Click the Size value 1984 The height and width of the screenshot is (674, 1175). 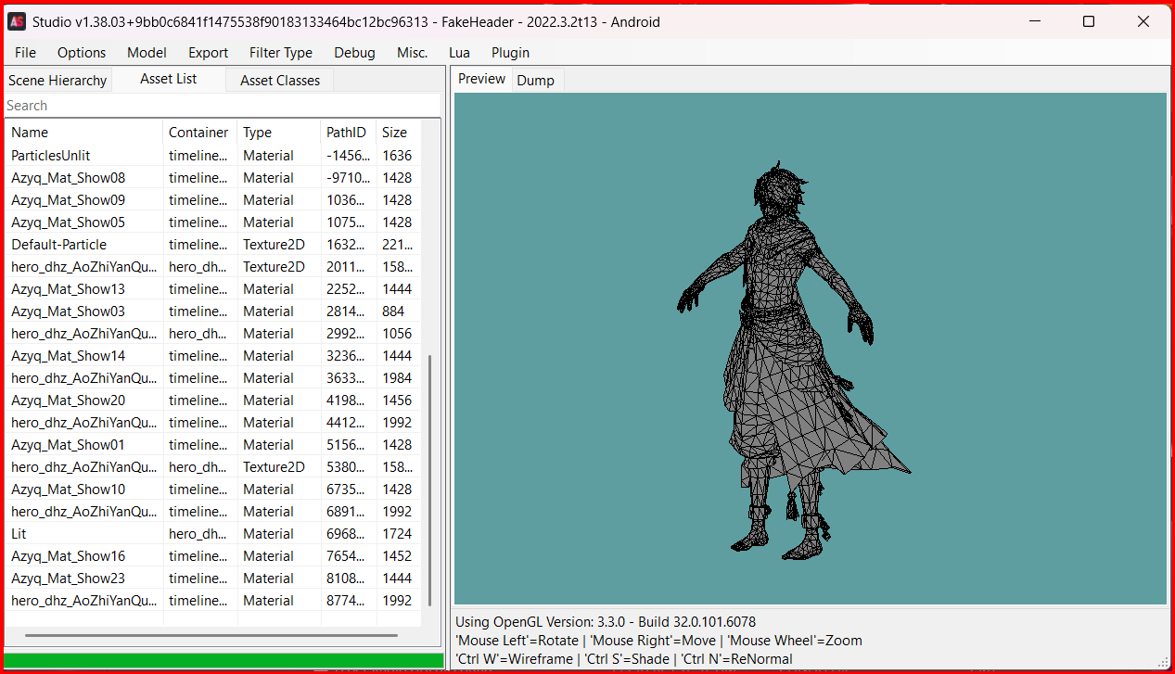pos(397,378)
